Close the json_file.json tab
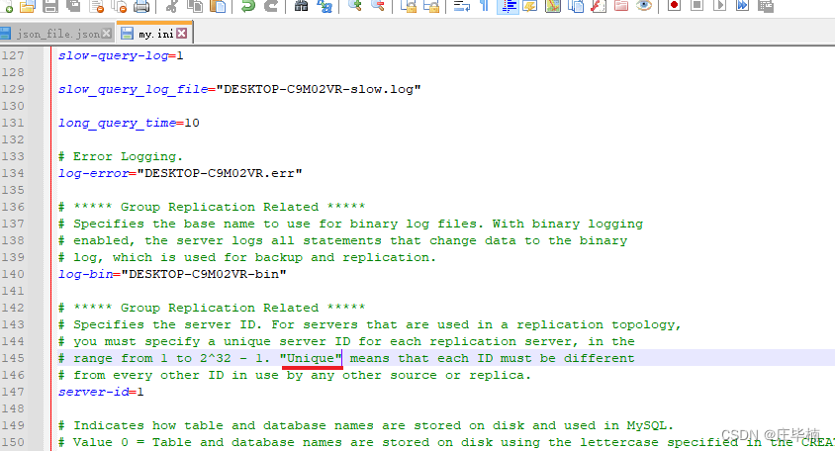835x451 pixels. click(107, 34)
